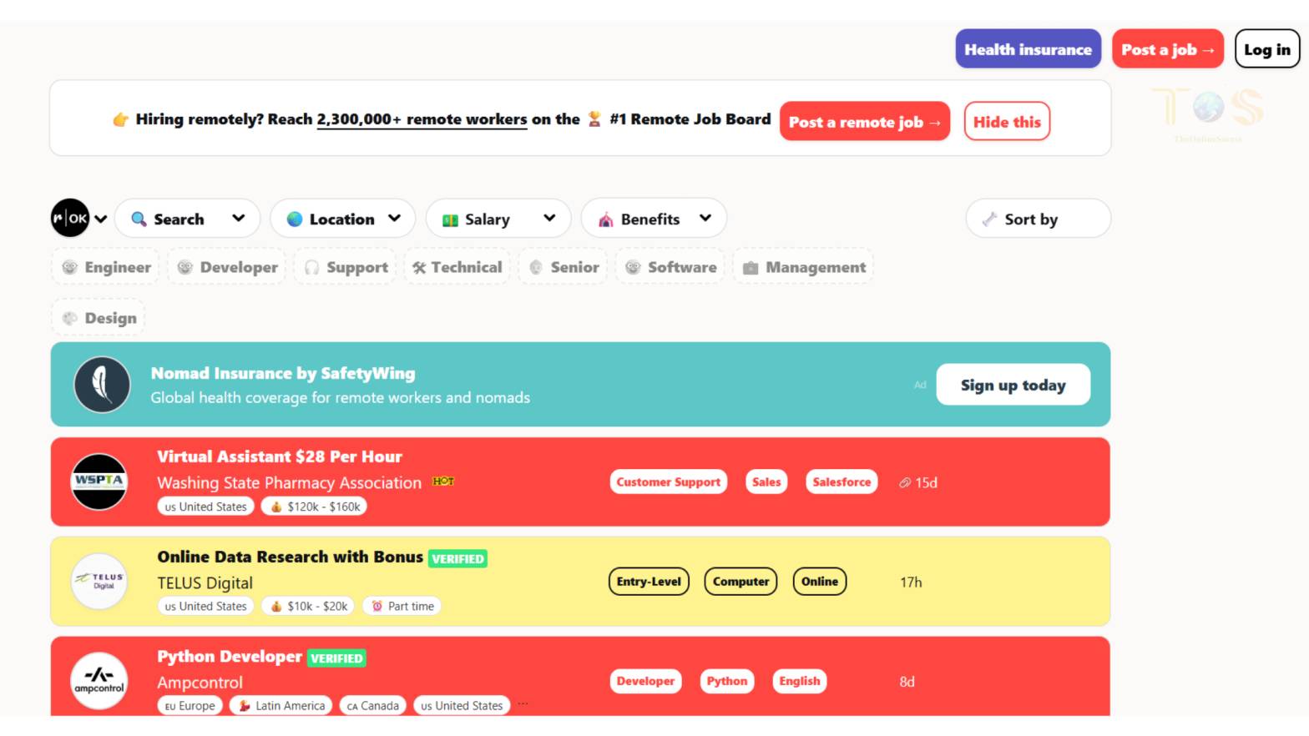Image resolution: width=1309 pixels, height=736 pixels.
Task: Open the Location dropdown
Action: (343, 219)
